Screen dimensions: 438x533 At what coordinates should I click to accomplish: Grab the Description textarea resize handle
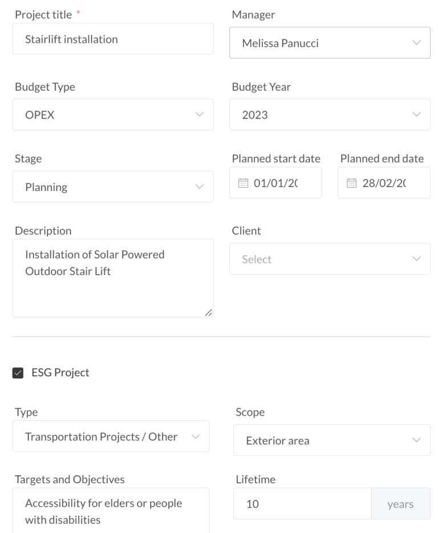pyautogui.click(x=208, y=312)
